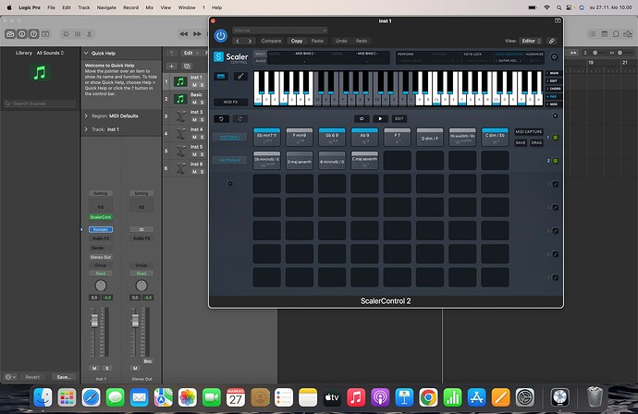The image size is (638, 414).
Task: Click duplicate track icon
Action: (187, 67)
